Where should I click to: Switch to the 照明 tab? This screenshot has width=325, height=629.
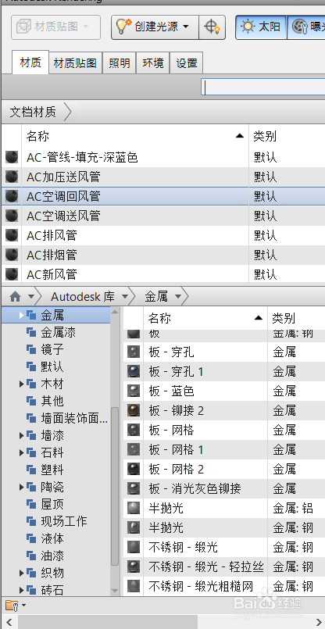click(x=120, y=63)
